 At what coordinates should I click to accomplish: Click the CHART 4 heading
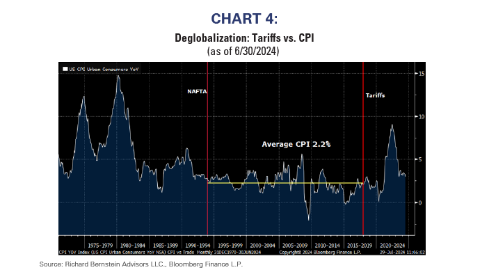click(243, 17)
